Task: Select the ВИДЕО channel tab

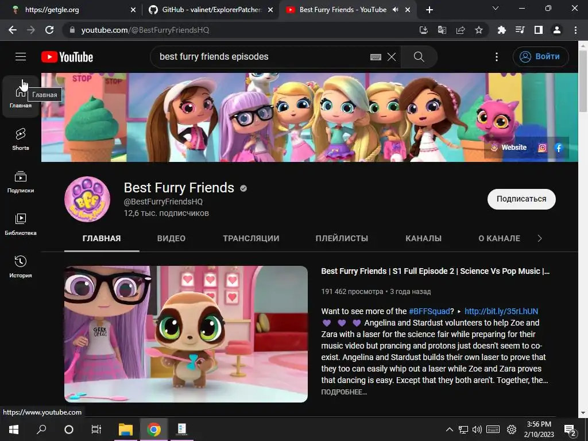Action: click(171, 238)
